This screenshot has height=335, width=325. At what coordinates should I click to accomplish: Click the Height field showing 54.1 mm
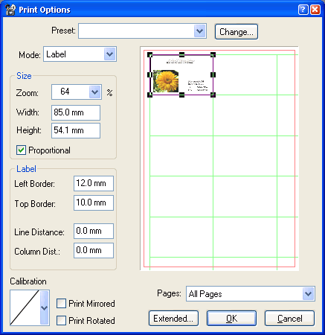76,130
